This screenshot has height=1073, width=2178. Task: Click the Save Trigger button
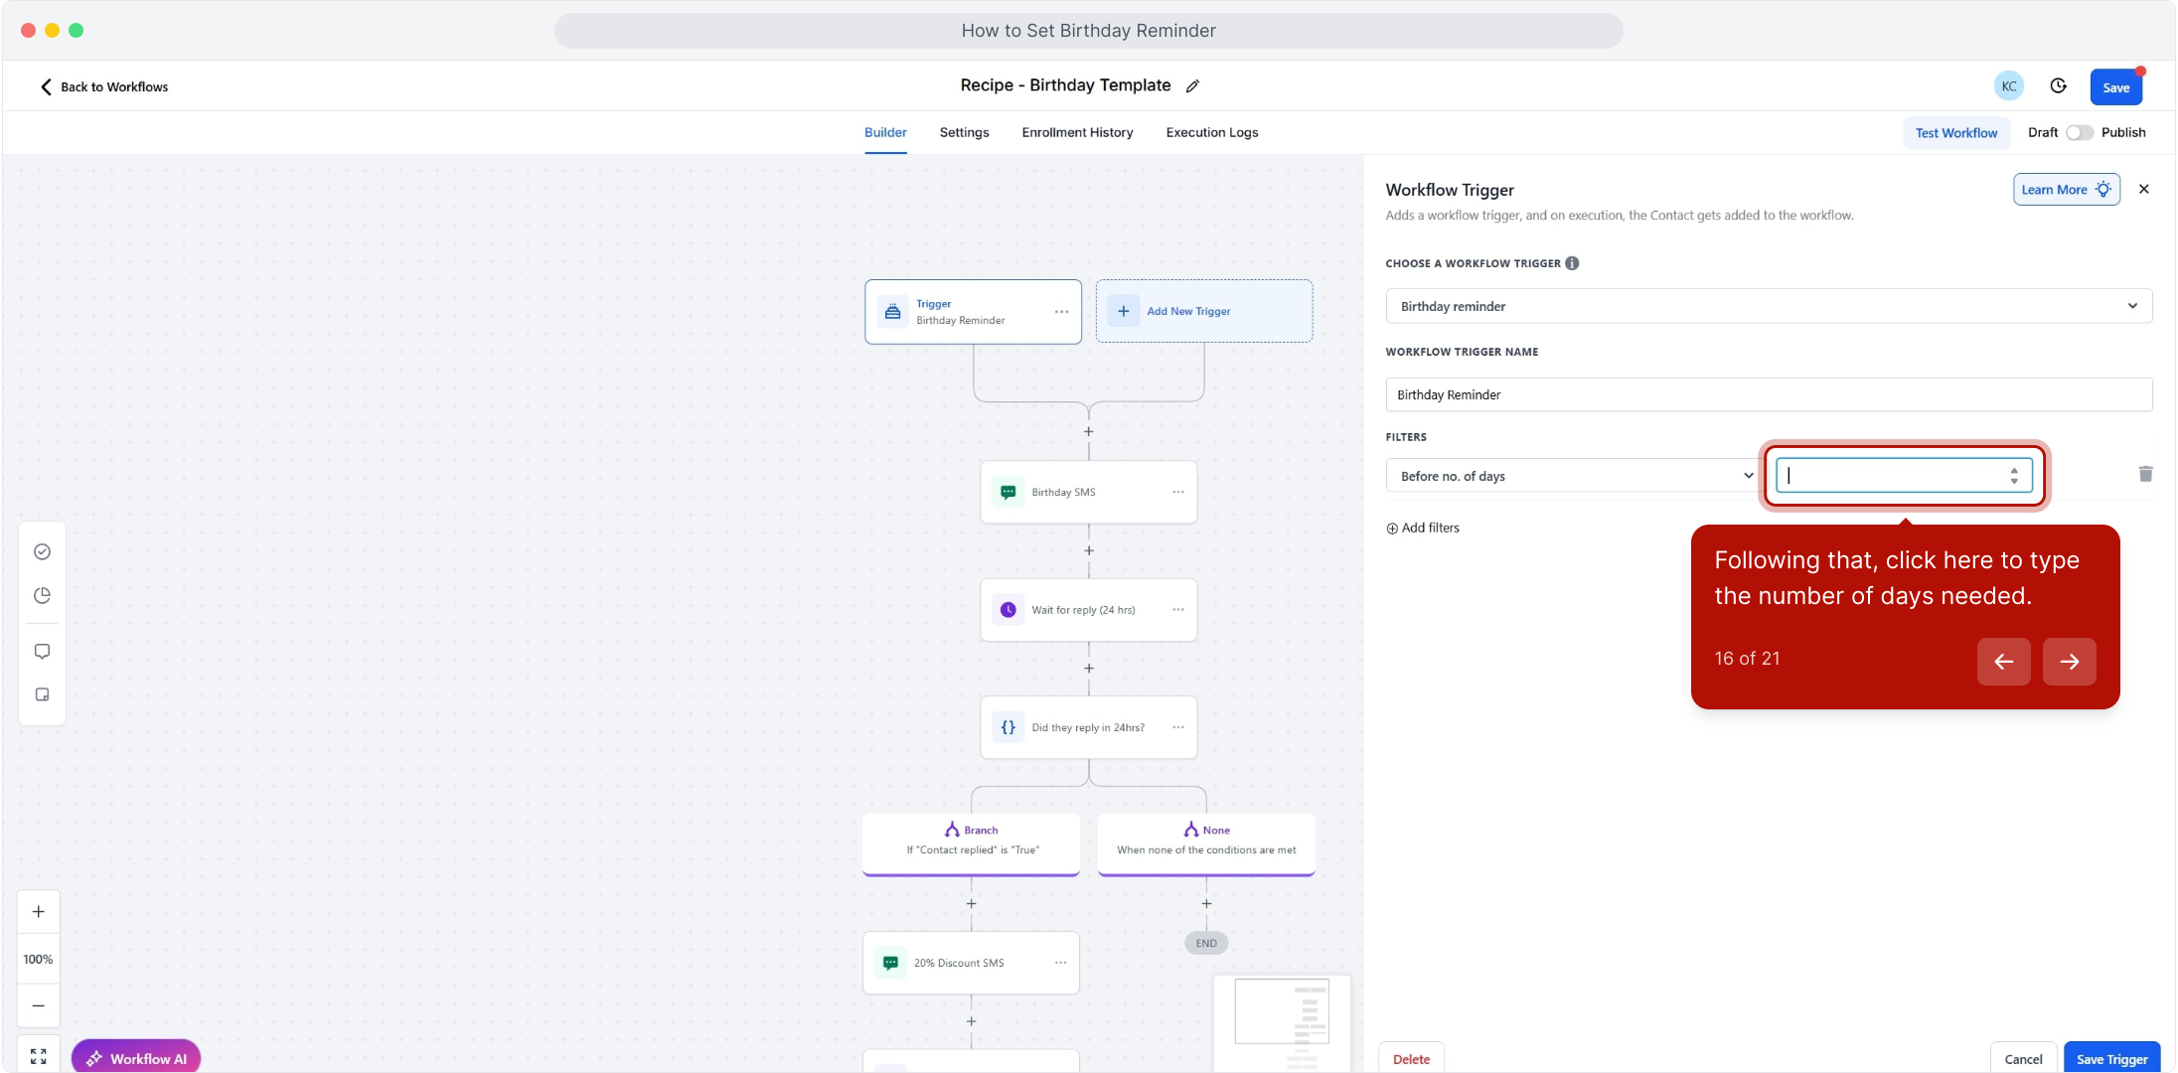[2111, 1059]
